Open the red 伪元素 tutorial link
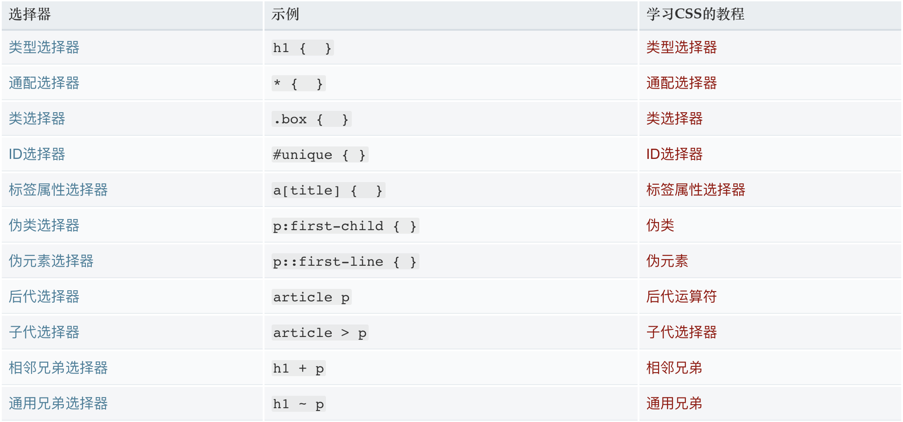Viewport: 903px width, 422px height. pyautogui.click(x=667, y=261)
